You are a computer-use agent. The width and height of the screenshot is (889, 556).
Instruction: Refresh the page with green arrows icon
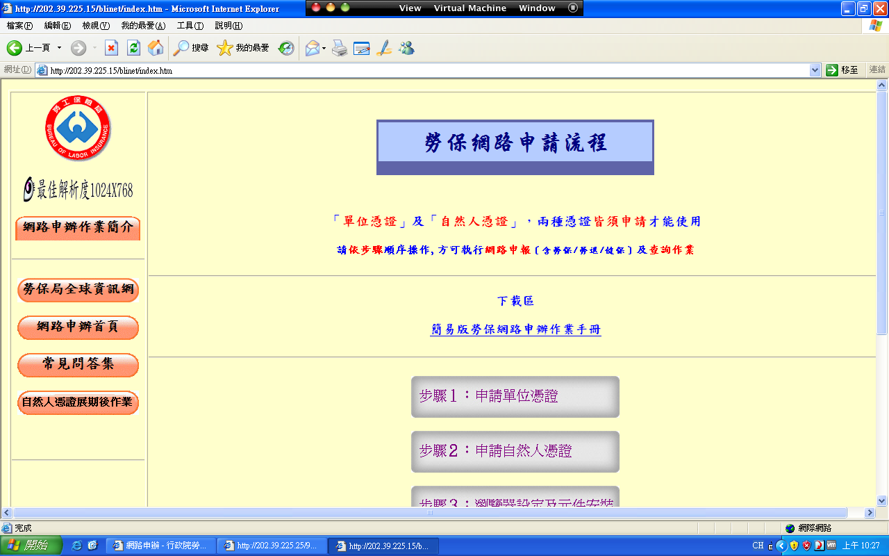pyautogui.click(x=134, y=48)
